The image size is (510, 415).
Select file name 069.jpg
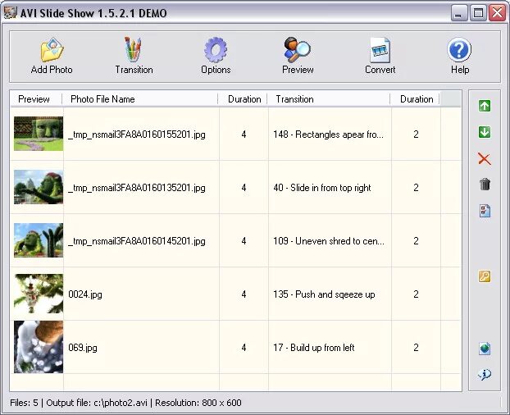pyautogui.click(x=83, y=348)
